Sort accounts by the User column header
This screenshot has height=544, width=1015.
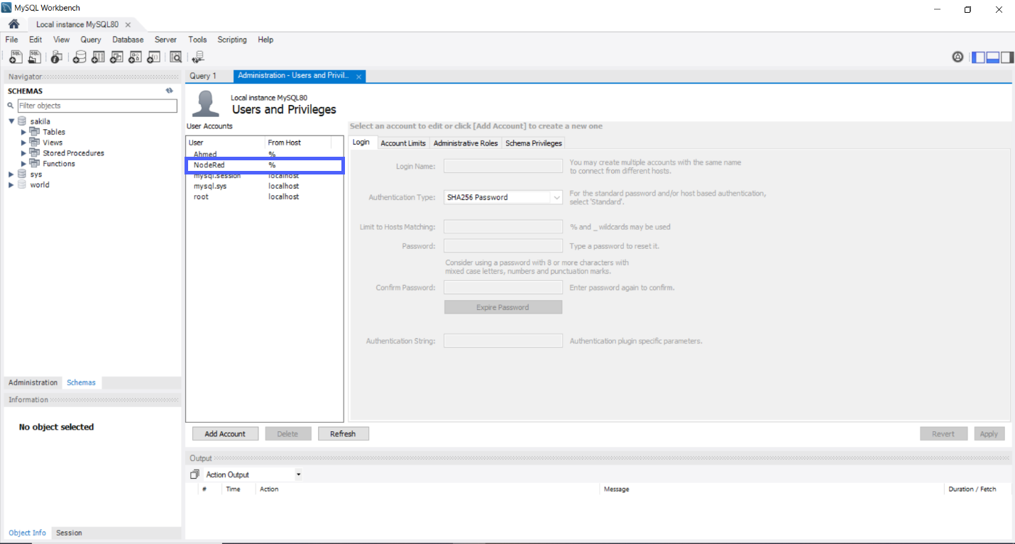click(x=226, y=143)
